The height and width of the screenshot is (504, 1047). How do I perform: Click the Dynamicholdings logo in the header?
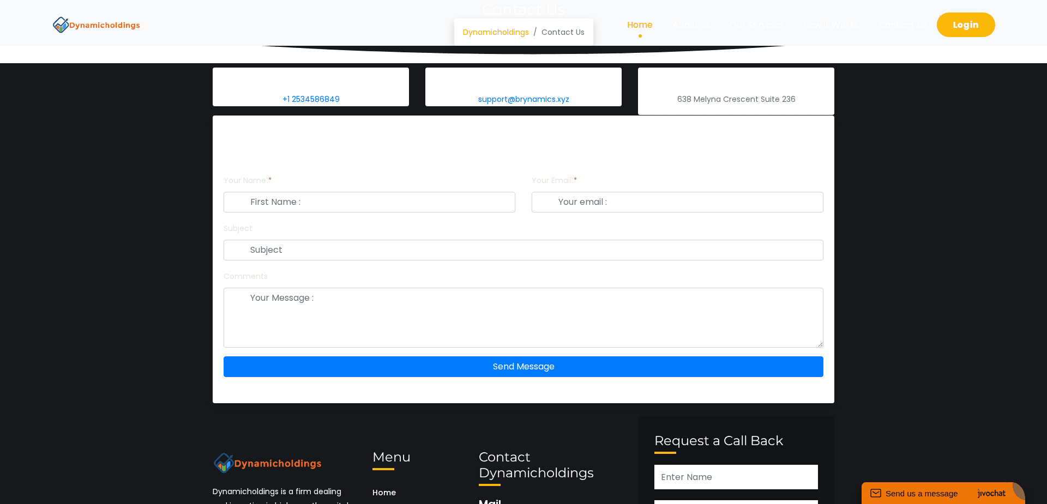point(96,25)
